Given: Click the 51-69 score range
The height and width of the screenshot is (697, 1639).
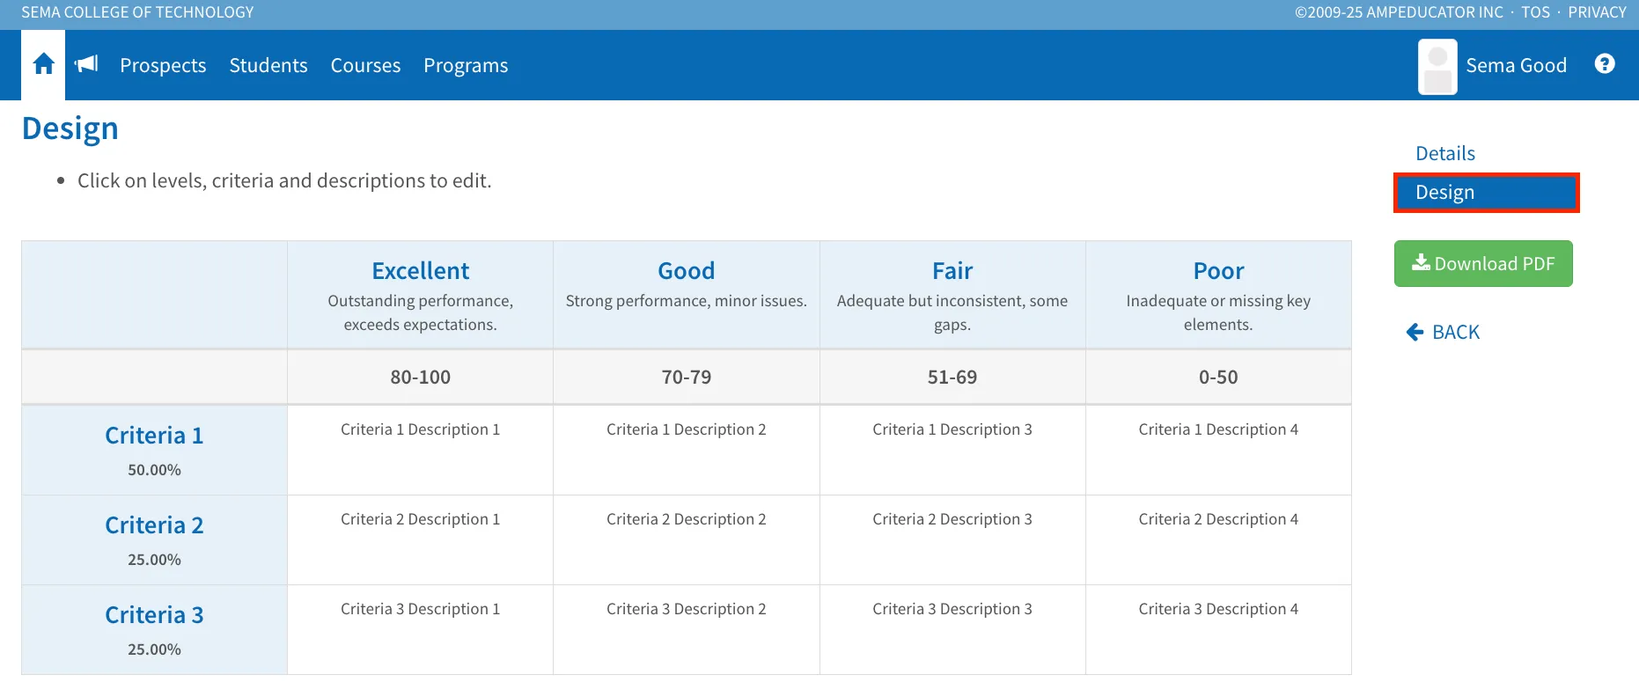Looking at the screenshot, I should [x=952, y=377].
